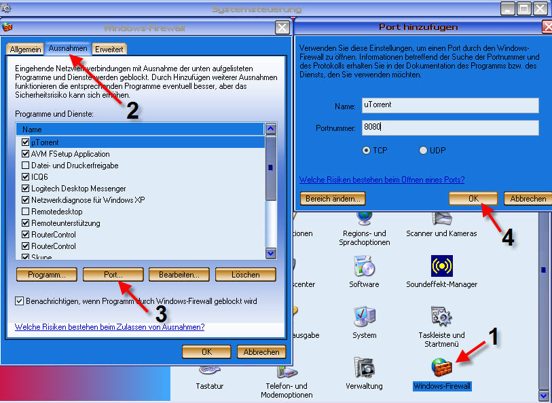Click OK in Port hinzufügen dialog
Screen dimensions: 552x403
coord(473,198)
